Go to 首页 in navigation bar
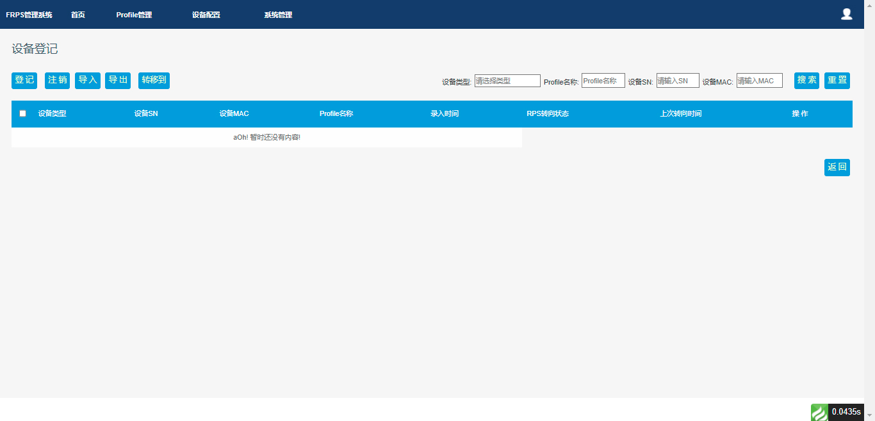875x421 pixels. 78,15
